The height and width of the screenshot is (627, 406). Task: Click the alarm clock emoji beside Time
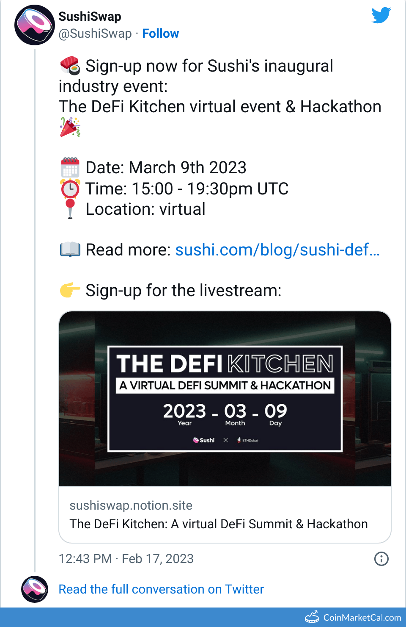coord(70,189)
